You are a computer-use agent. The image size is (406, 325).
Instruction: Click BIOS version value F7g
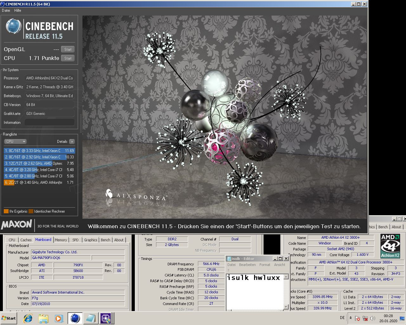pos(78,298)
